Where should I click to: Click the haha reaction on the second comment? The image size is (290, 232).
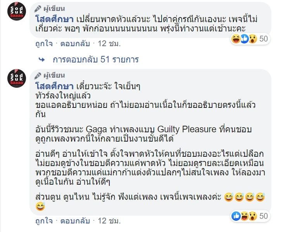pos(244,216)
